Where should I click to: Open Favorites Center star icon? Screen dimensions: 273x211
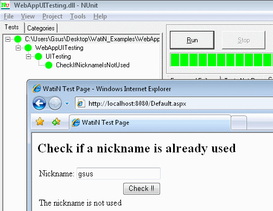click(x=40, y=122)
